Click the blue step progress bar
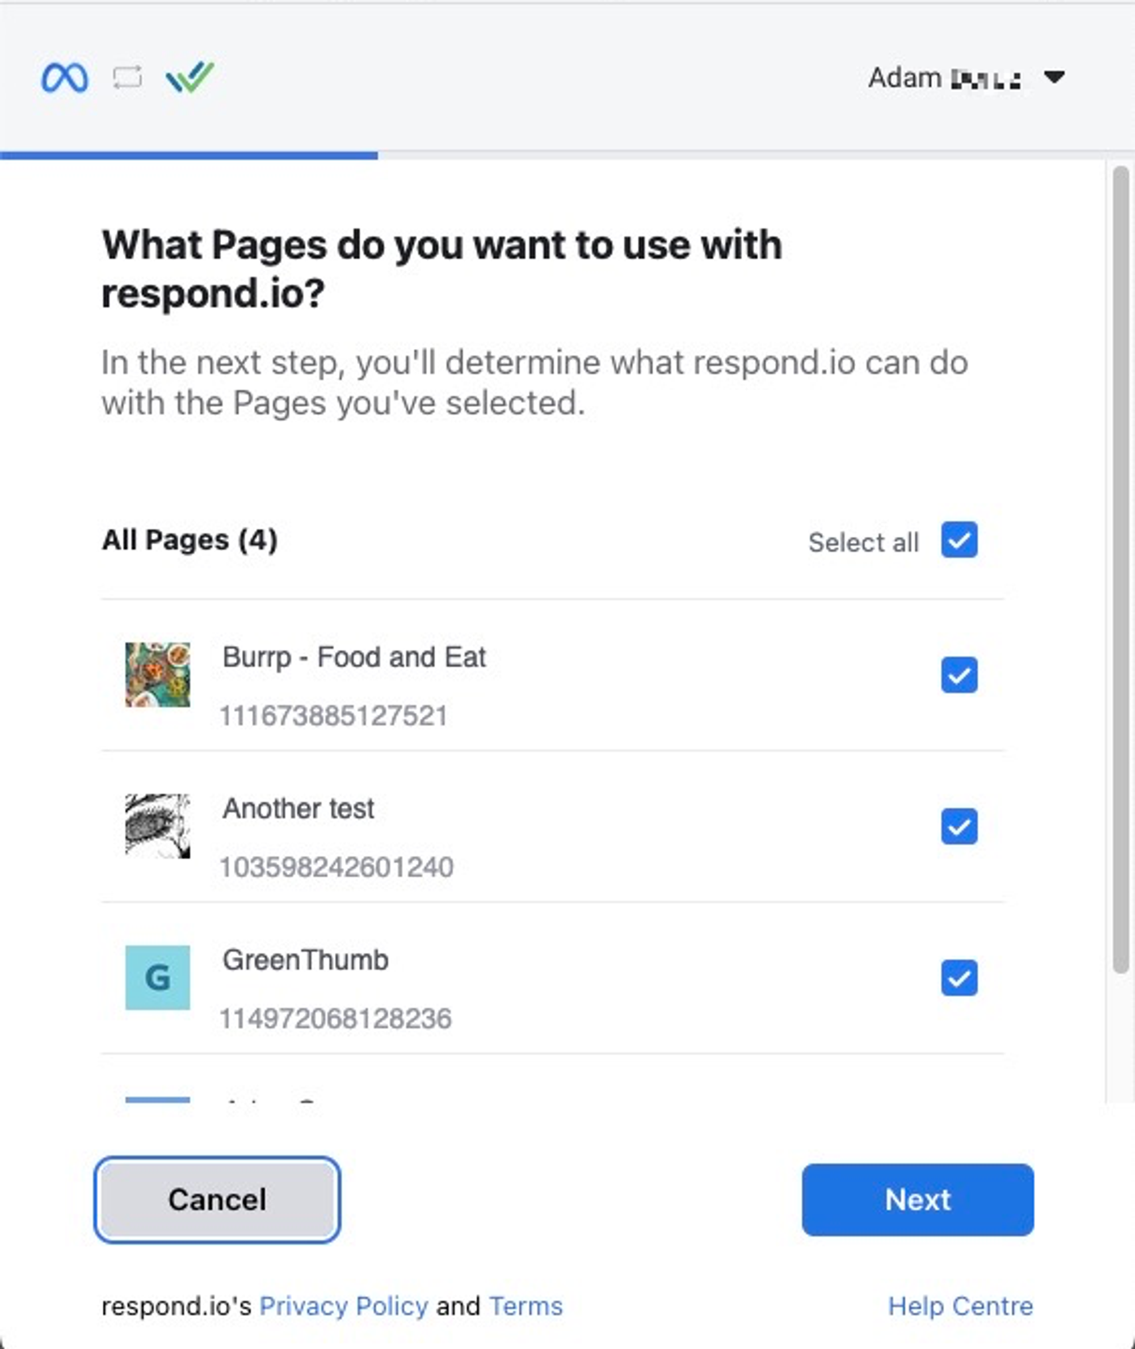The image size is (1135, 1349). 188,155
